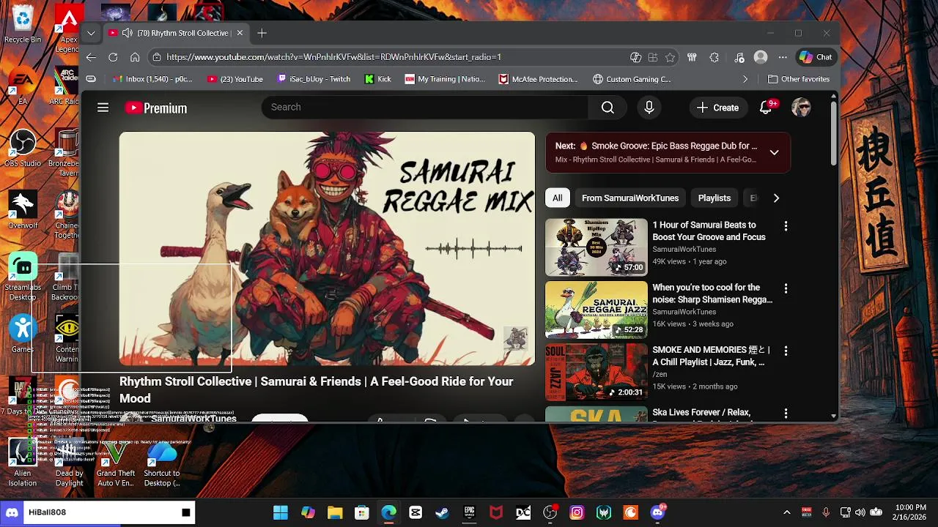
Task: Click the YouTube page vertical scrollbar
Action: click(x=833, y=132)
